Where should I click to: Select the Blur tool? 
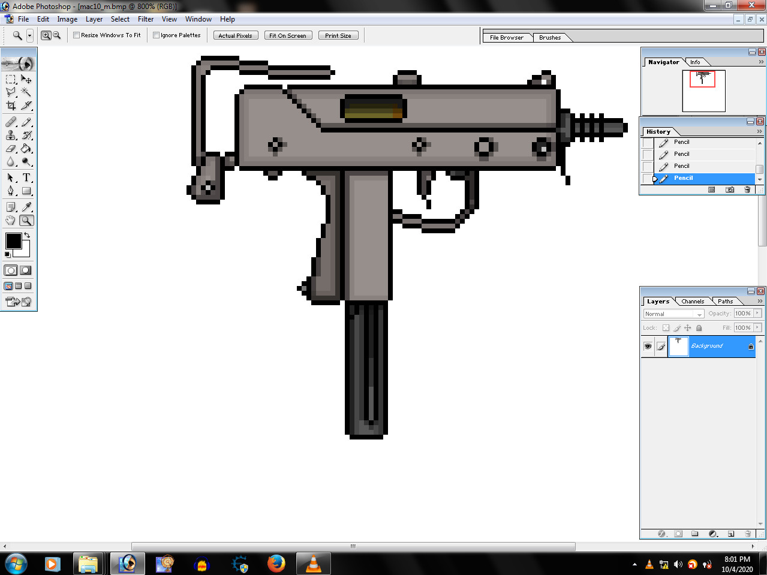11,162
